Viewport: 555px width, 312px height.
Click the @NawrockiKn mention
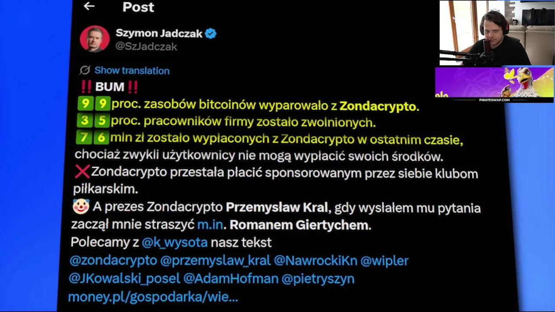315,260
